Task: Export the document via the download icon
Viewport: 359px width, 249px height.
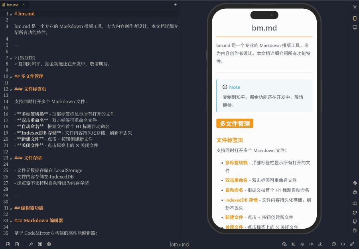Action: 320,244
